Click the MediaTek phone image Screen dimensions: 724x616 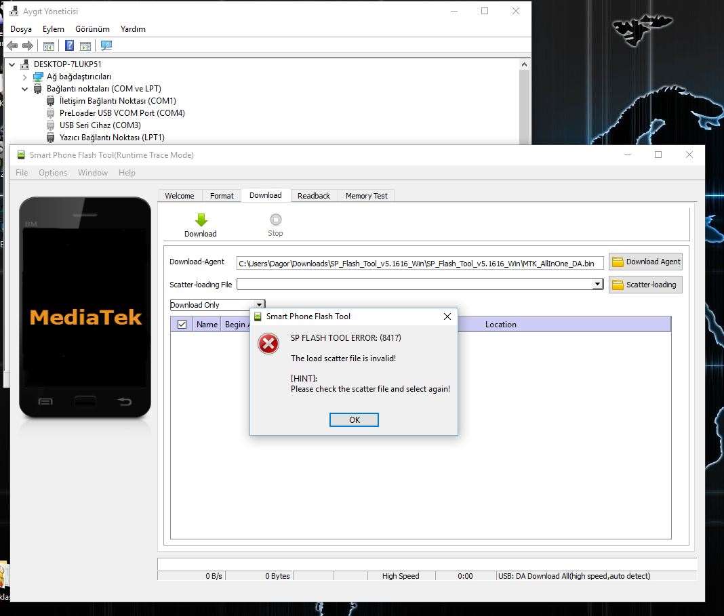click(x=85, y=307)
